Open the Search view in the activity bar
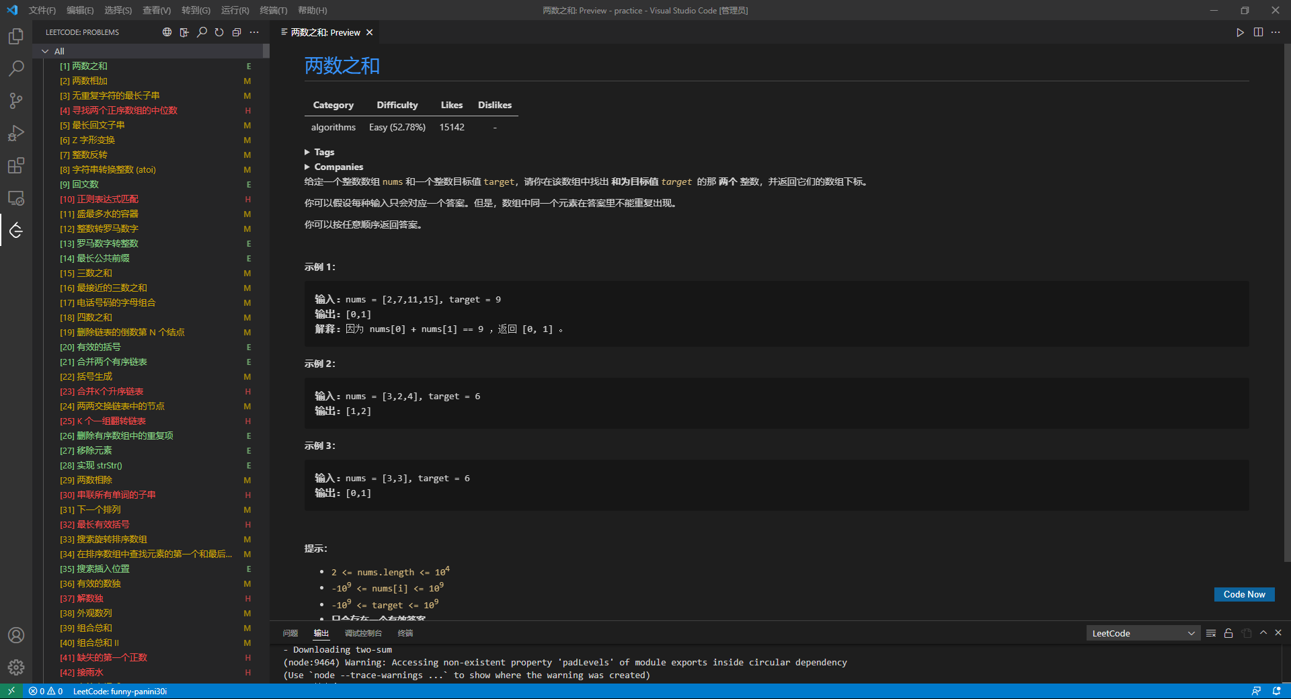This screenshot has width=1291, height=699. (x=15, y=68)
